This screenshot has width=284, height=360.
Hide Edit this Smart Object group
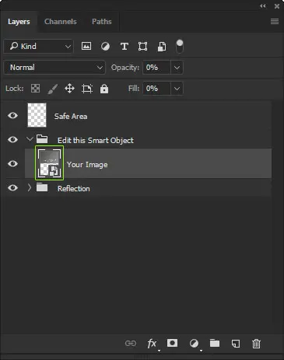coord(12,140)
